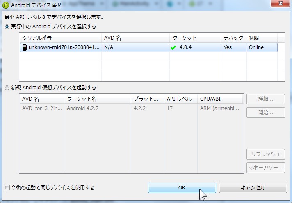Click the disabled 詳細... button
292x203 pixels.
[x=266, y=99]
